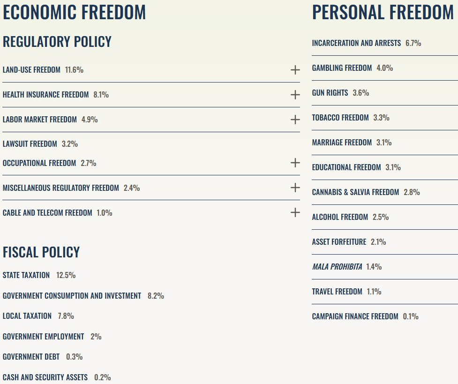Open the Gun Rights category
Viewport: 458px width, 384px height.
pyautogui.click(x=330, y=93)
